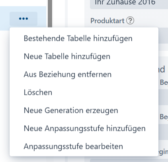Focus the gray field under the upper "Be" label
The image size is (168, 162).
163,97
